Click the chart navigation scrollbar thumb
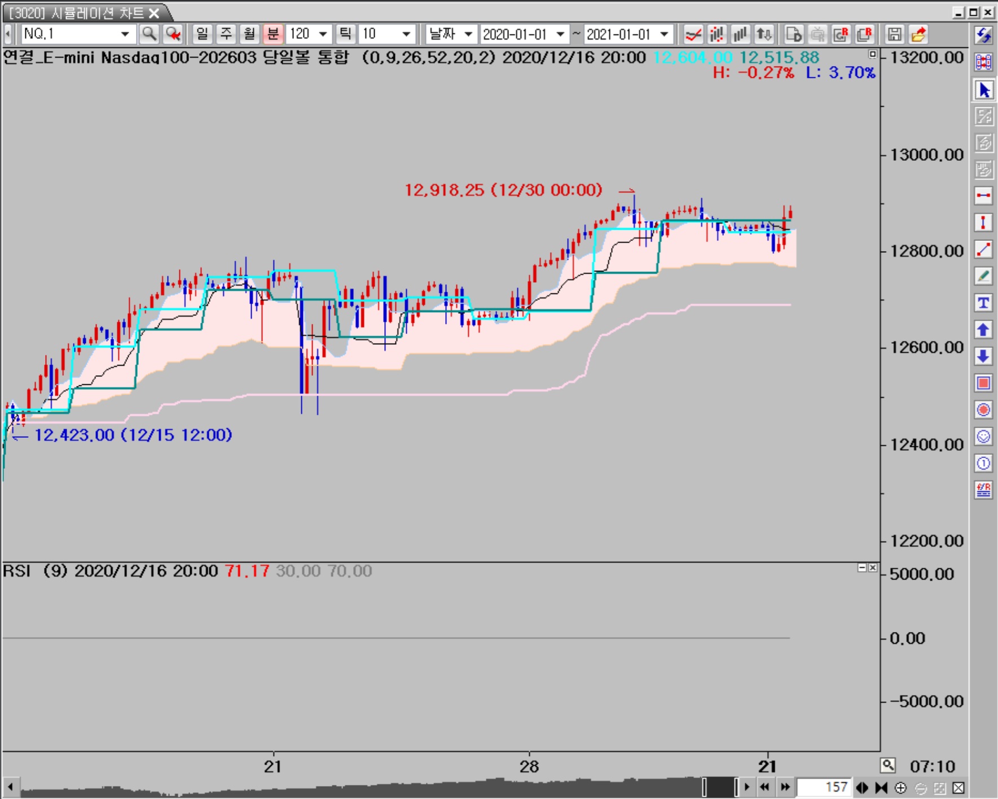Screen dimensions: 998x799 [720, 787]
